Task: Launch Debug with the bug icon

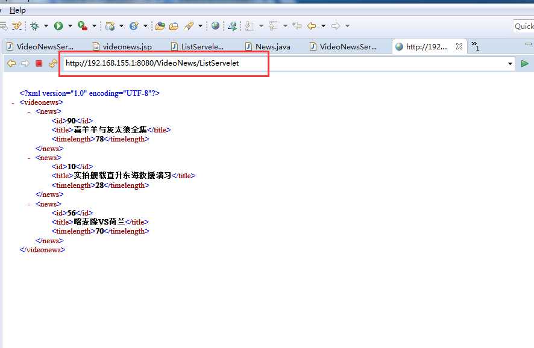Action: click(34, 26)
